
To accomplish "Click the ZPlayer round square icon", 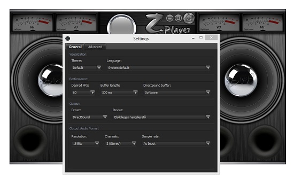I will click(178, 18).
